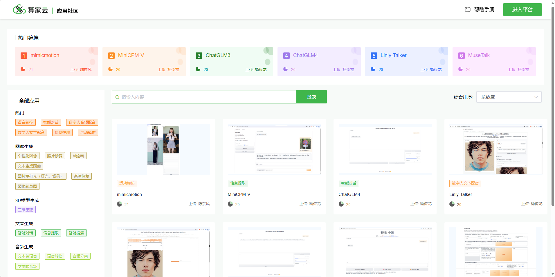Select the 音频分离 tag

(x=80, y=256)
